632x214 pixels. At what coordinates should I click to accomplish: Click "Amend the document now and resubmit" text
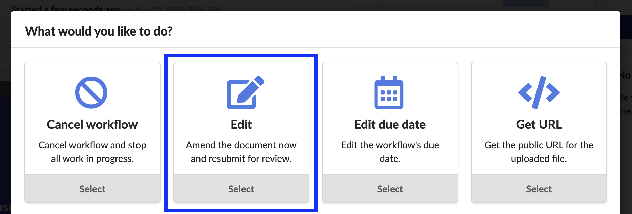click(241, 152)
